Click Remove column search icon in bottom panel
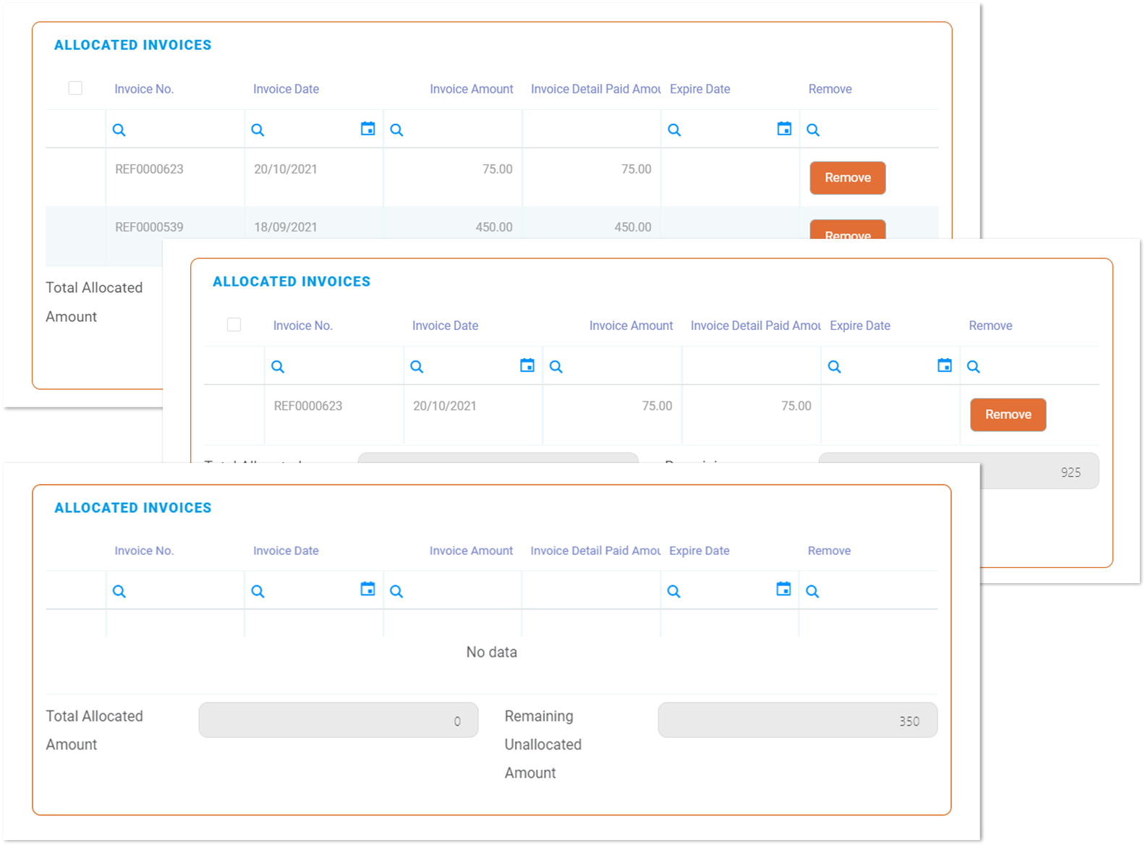This screenshot has height=848, width=1148. click(x=812, y=592)
